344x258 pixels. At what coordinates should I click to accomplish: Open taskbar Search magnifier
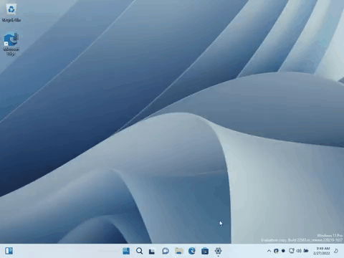click(x=139, y=251)
